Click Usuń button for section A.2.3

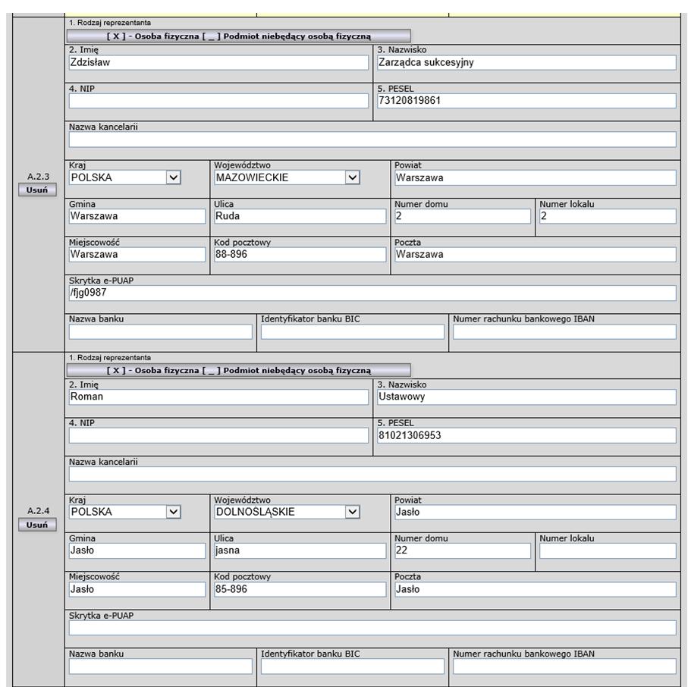[37, 190]
